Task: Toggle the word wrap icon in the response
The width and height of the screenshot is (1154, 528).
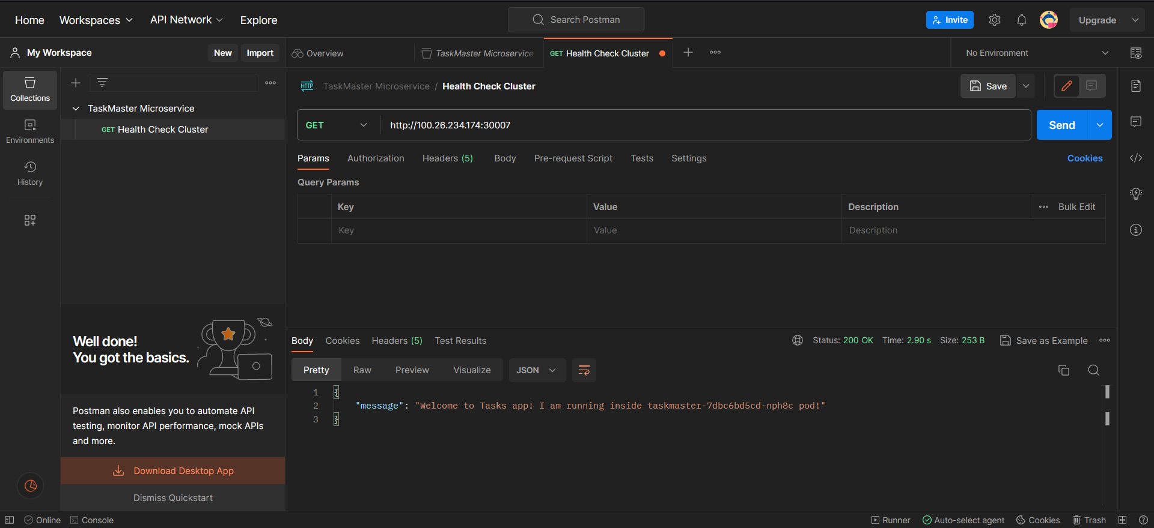Action: coord(584,370)
